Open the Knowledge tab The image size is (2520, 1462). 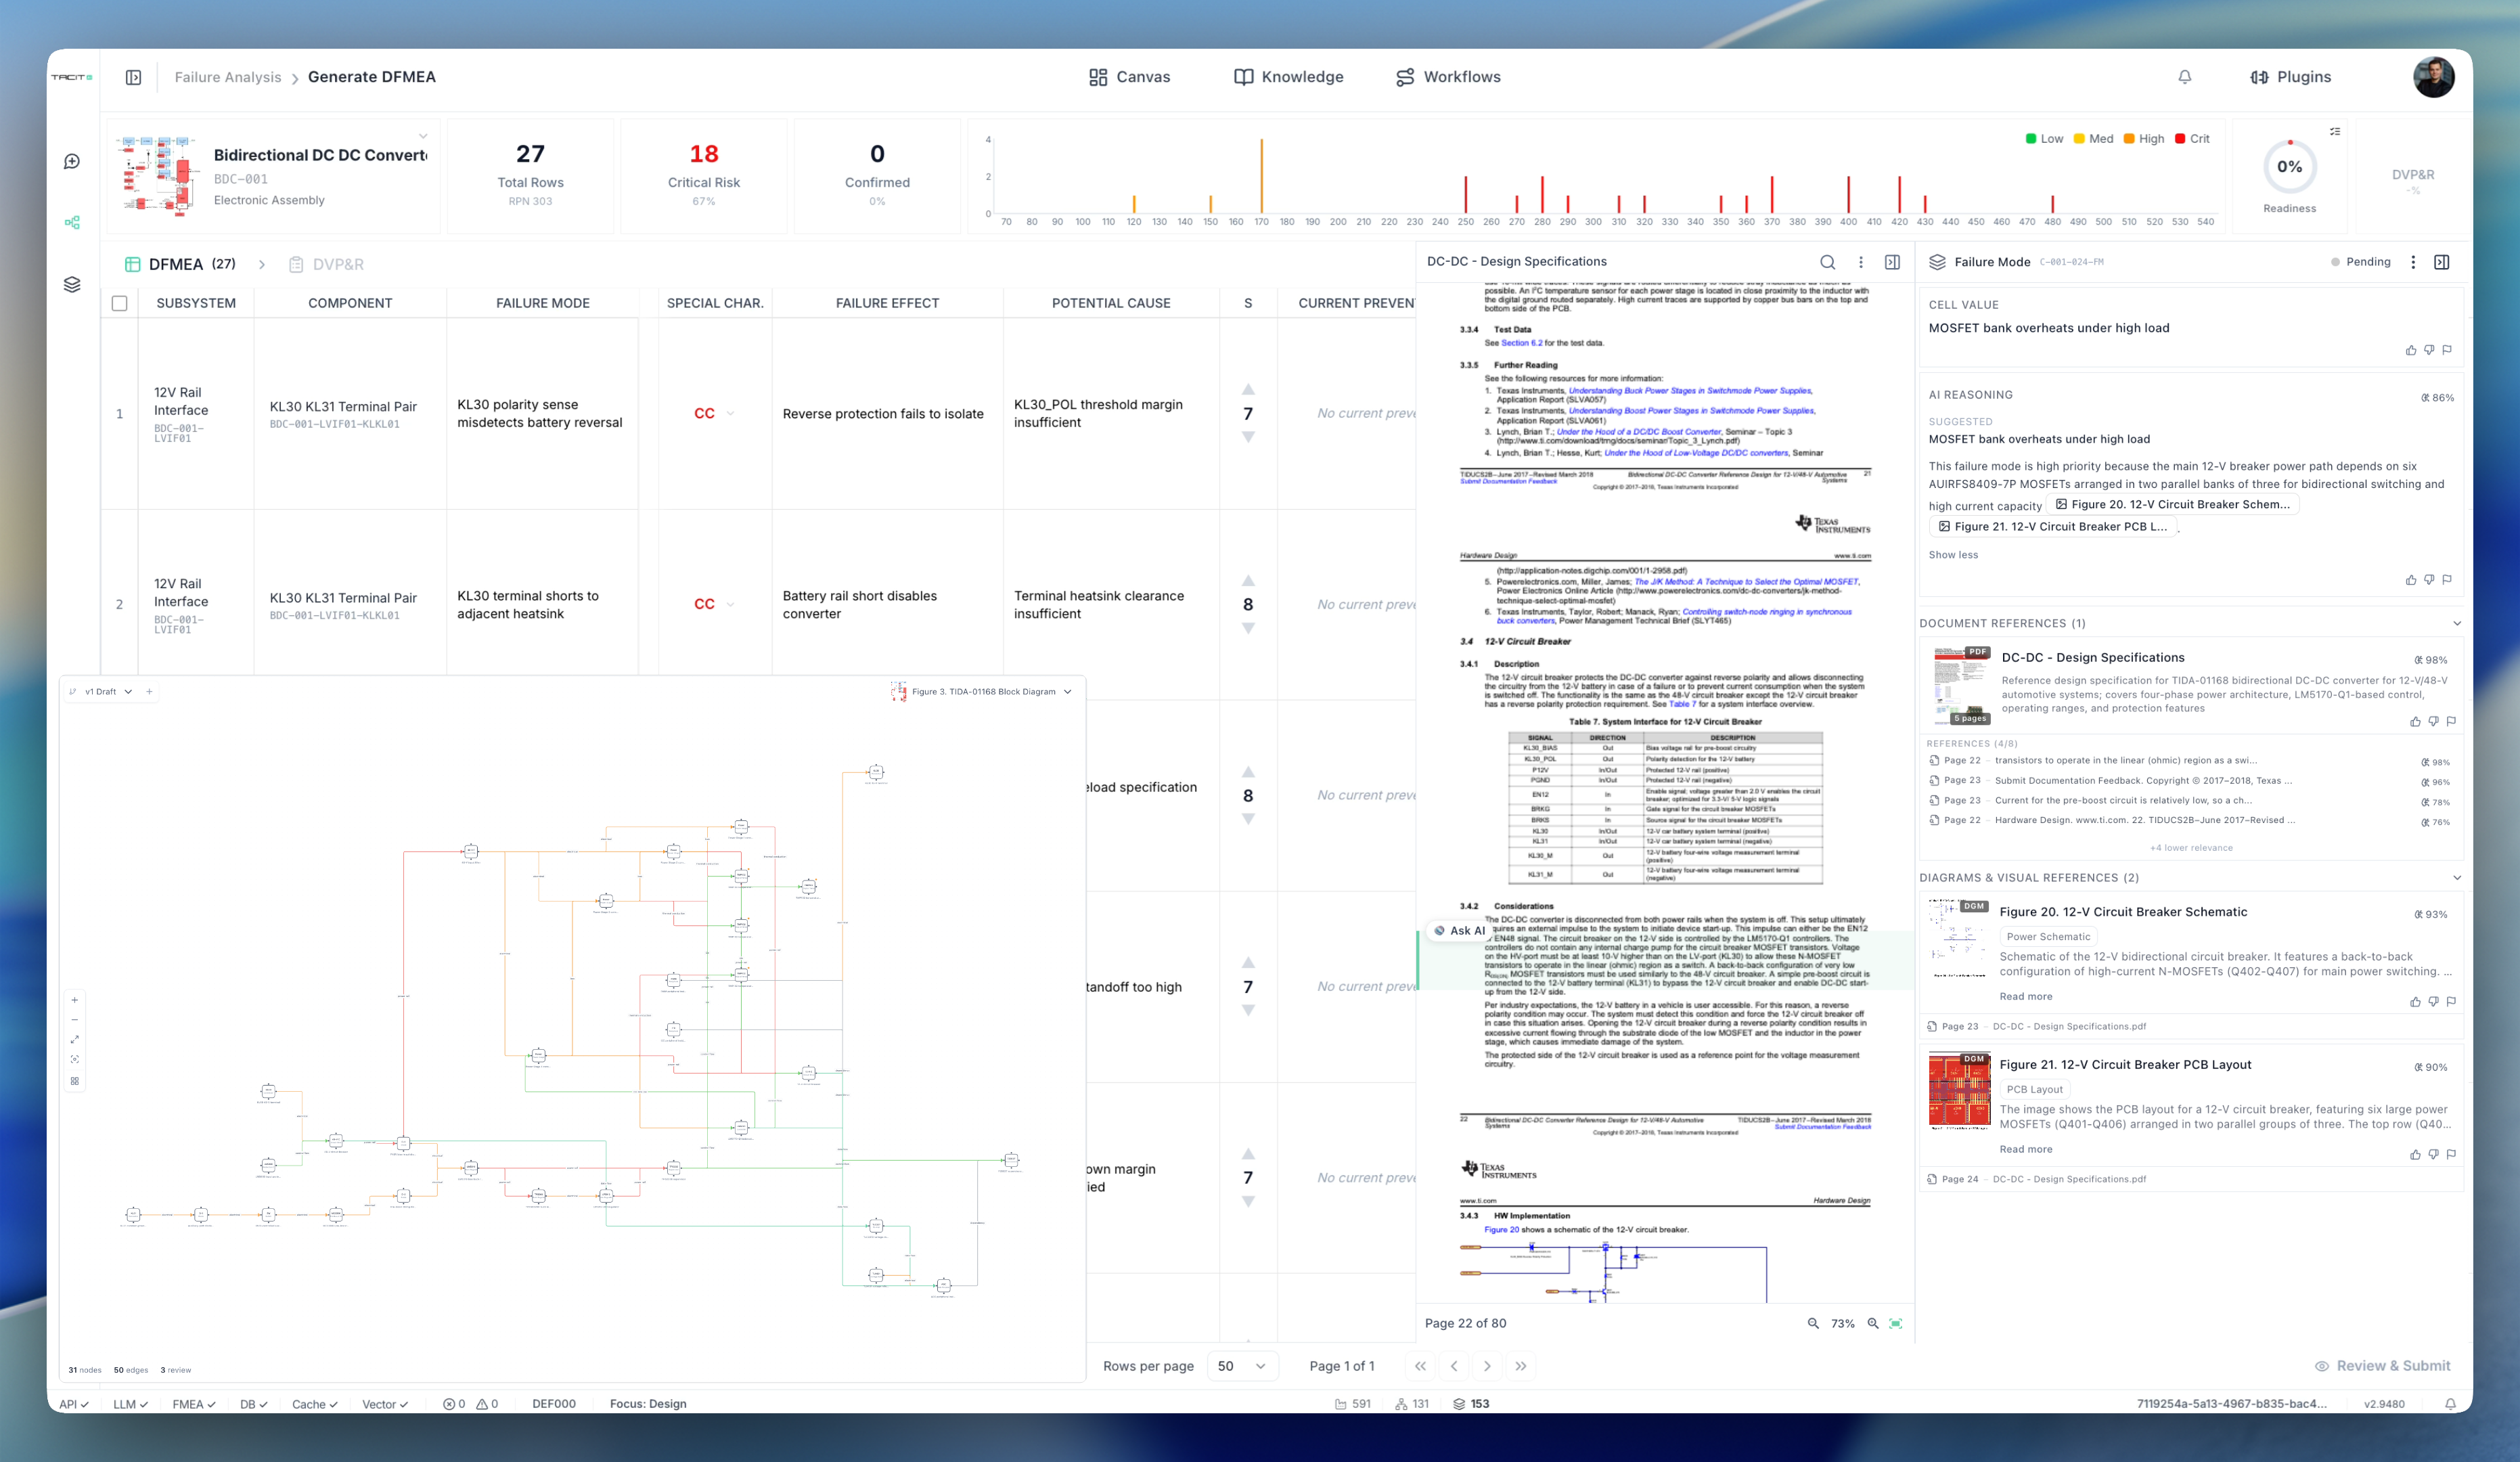tap(1288, 77)
